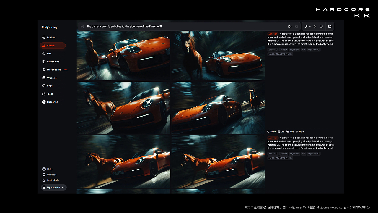Click the 'ar 16:9' tag on the first prompt
Viewport: 378px width, 213px height.
point(283,50)
